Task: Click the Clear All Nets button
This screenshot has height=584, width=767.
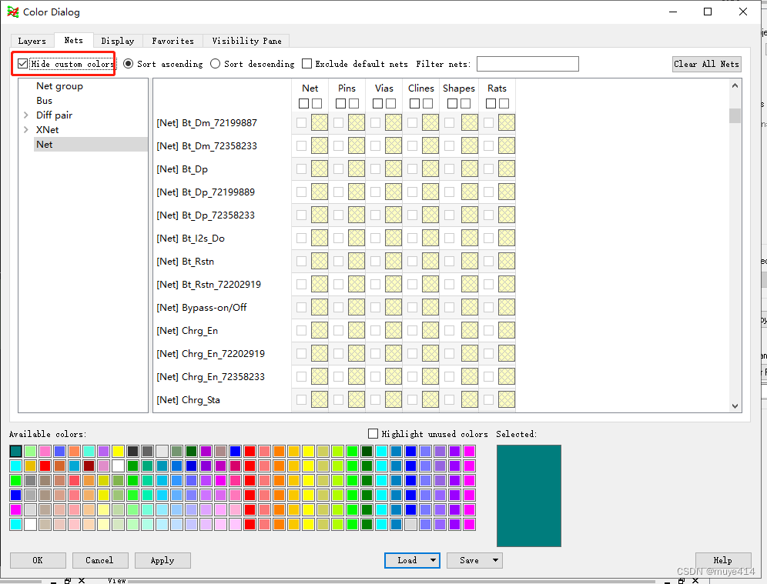Action: coord(706,64)
